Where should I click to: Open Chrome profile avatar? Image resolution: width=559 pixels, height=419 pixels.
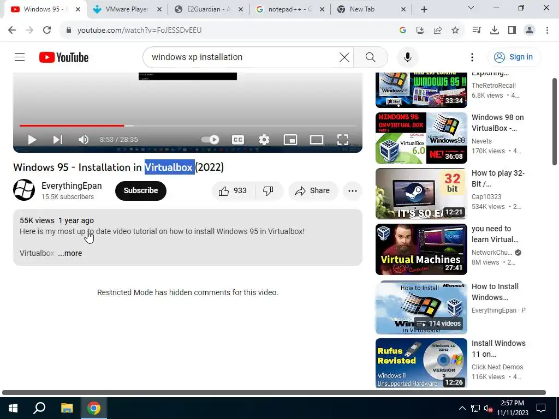pyautogui.click(x=530, y=31)
